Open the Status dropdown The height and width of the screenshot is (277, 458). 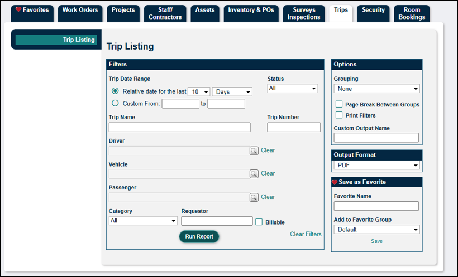click(292, 89)
